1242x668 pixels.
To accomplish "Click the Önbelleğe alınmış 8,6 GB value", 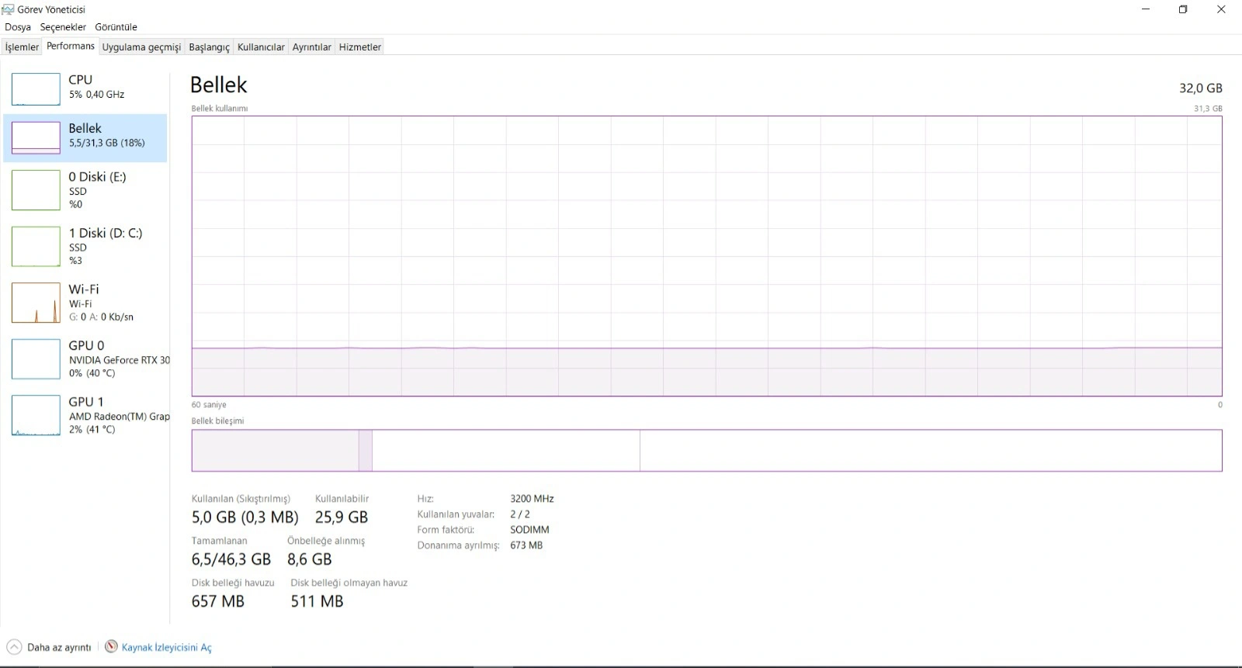I will (309, 559).
